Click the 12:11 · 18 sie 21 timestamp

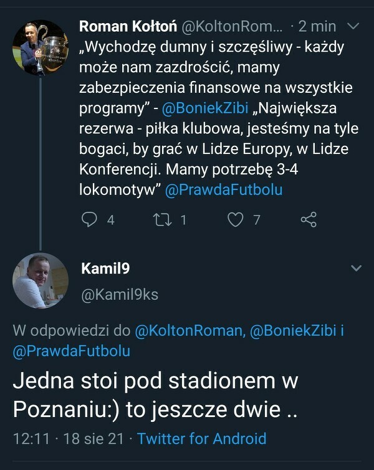tap(69, 438)
